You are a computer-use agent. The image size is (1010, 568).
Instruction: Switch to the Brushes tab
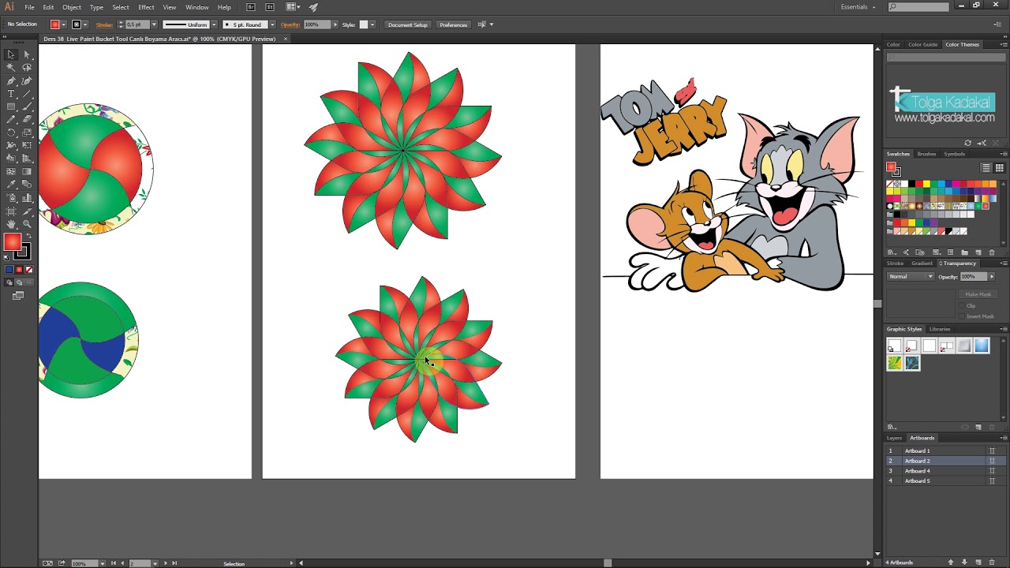(x=926, y=154)
